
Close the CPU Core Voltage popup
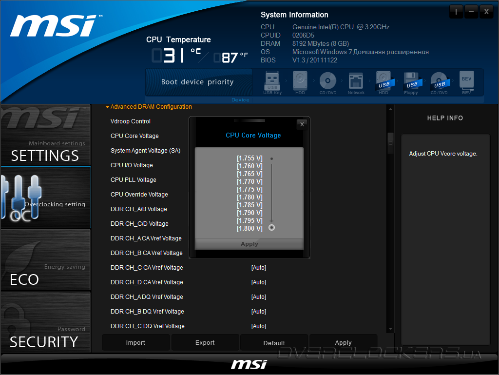coord(302,124)
